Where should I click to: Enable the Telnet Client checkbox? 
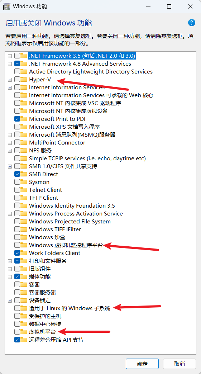17,190
